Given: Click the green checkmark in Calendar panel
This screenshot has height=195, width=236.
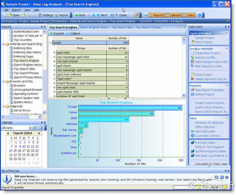Looking at the screenshot, I should coord(35,128).
